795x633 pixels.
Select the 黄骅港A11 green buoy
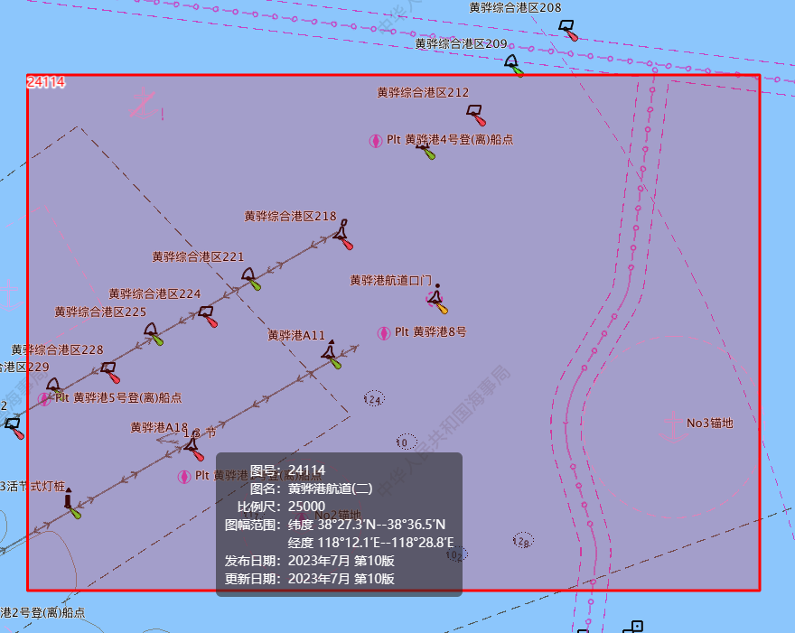click(331, 354)
